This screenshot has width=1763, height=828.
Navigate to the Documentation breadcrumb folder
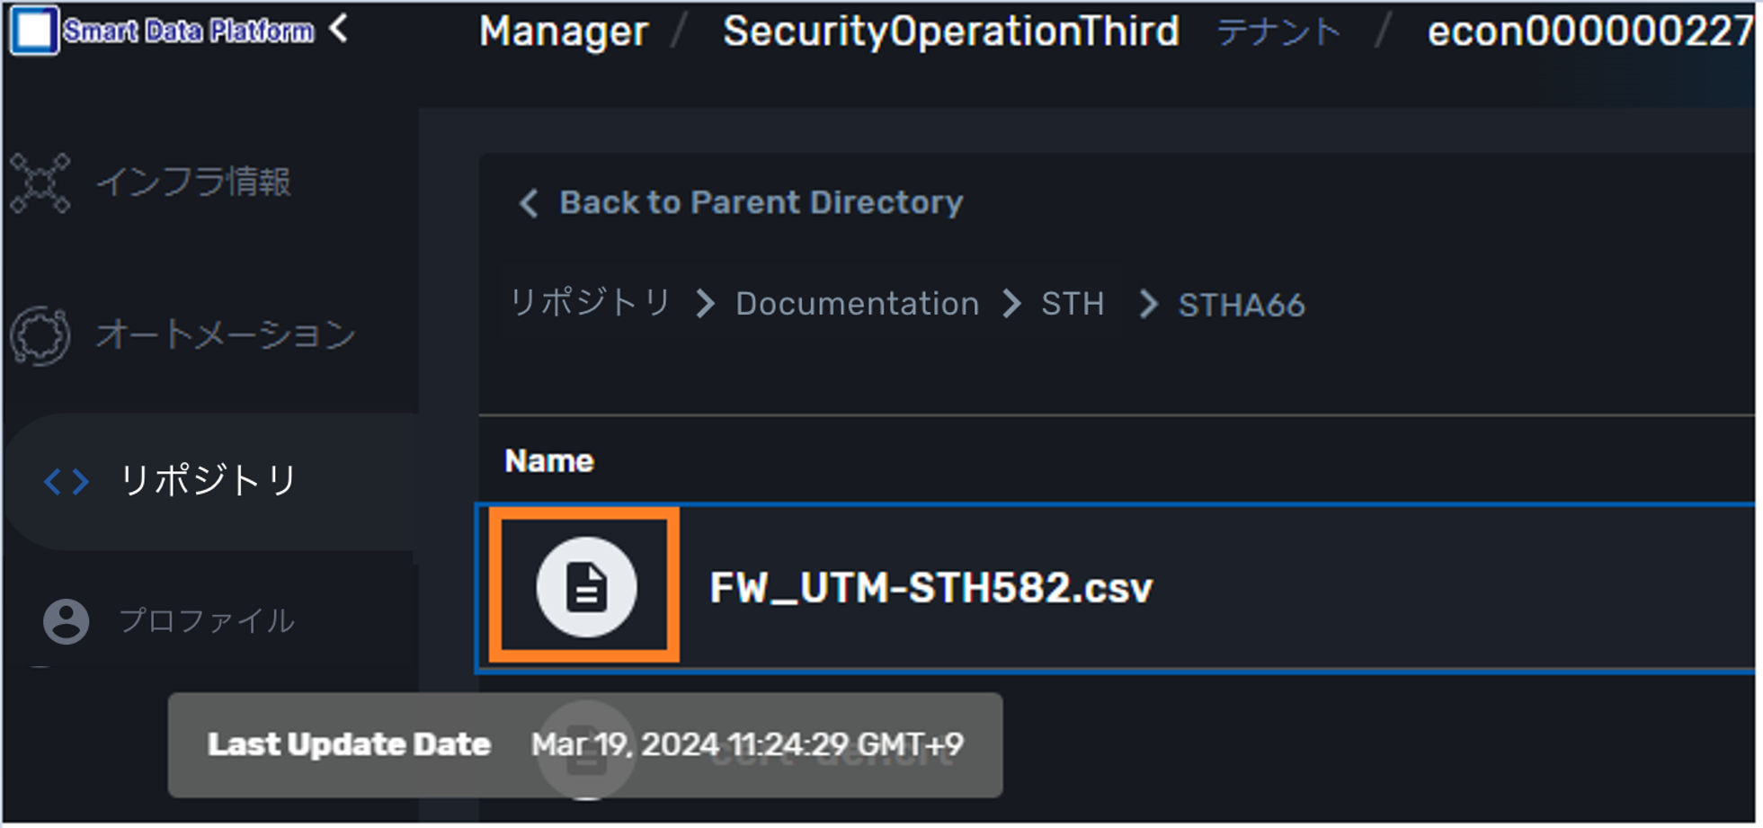pos(857,305)
